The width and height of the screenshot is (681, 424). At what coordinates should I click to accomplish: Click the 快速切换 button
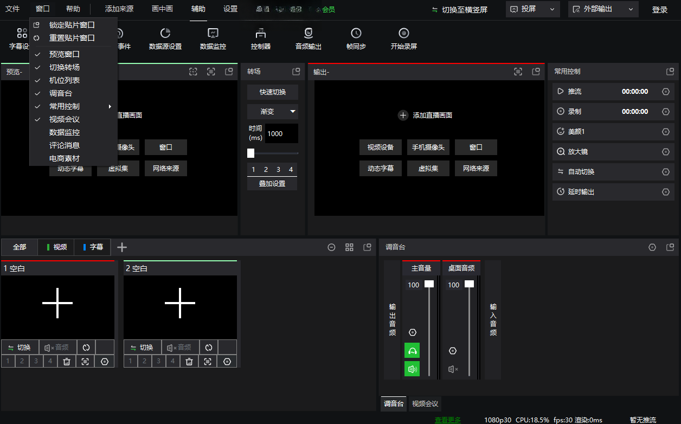click(273, 92)
